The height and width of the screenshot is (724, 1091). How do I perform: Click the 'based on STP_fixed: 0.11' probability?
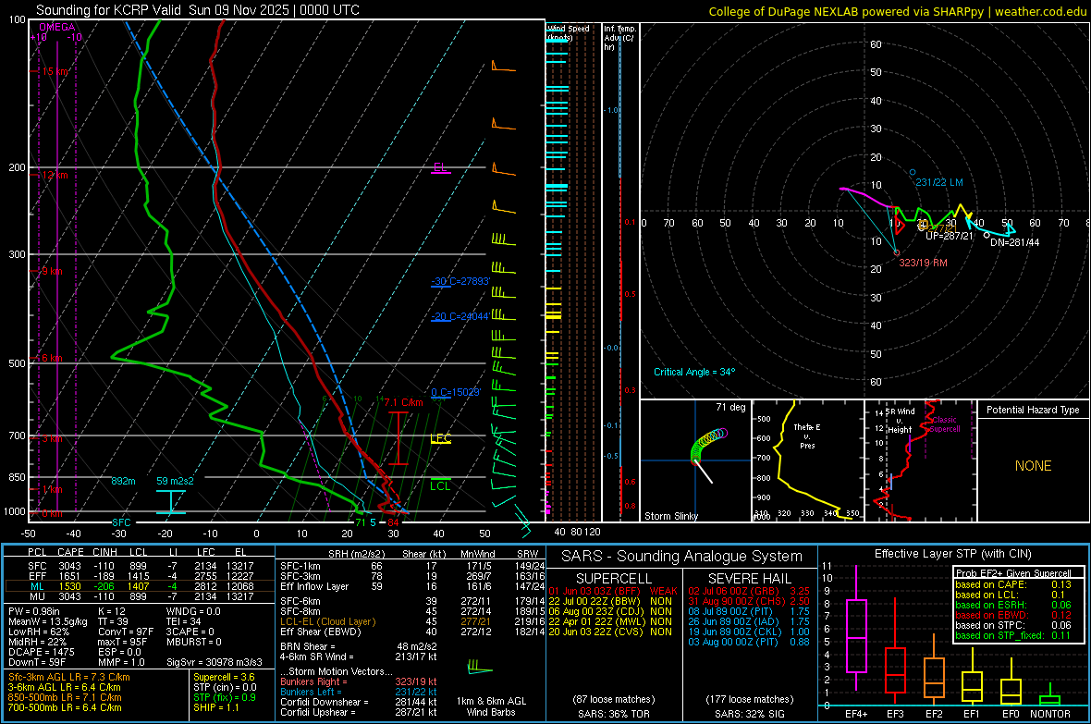coord(1013,635)
